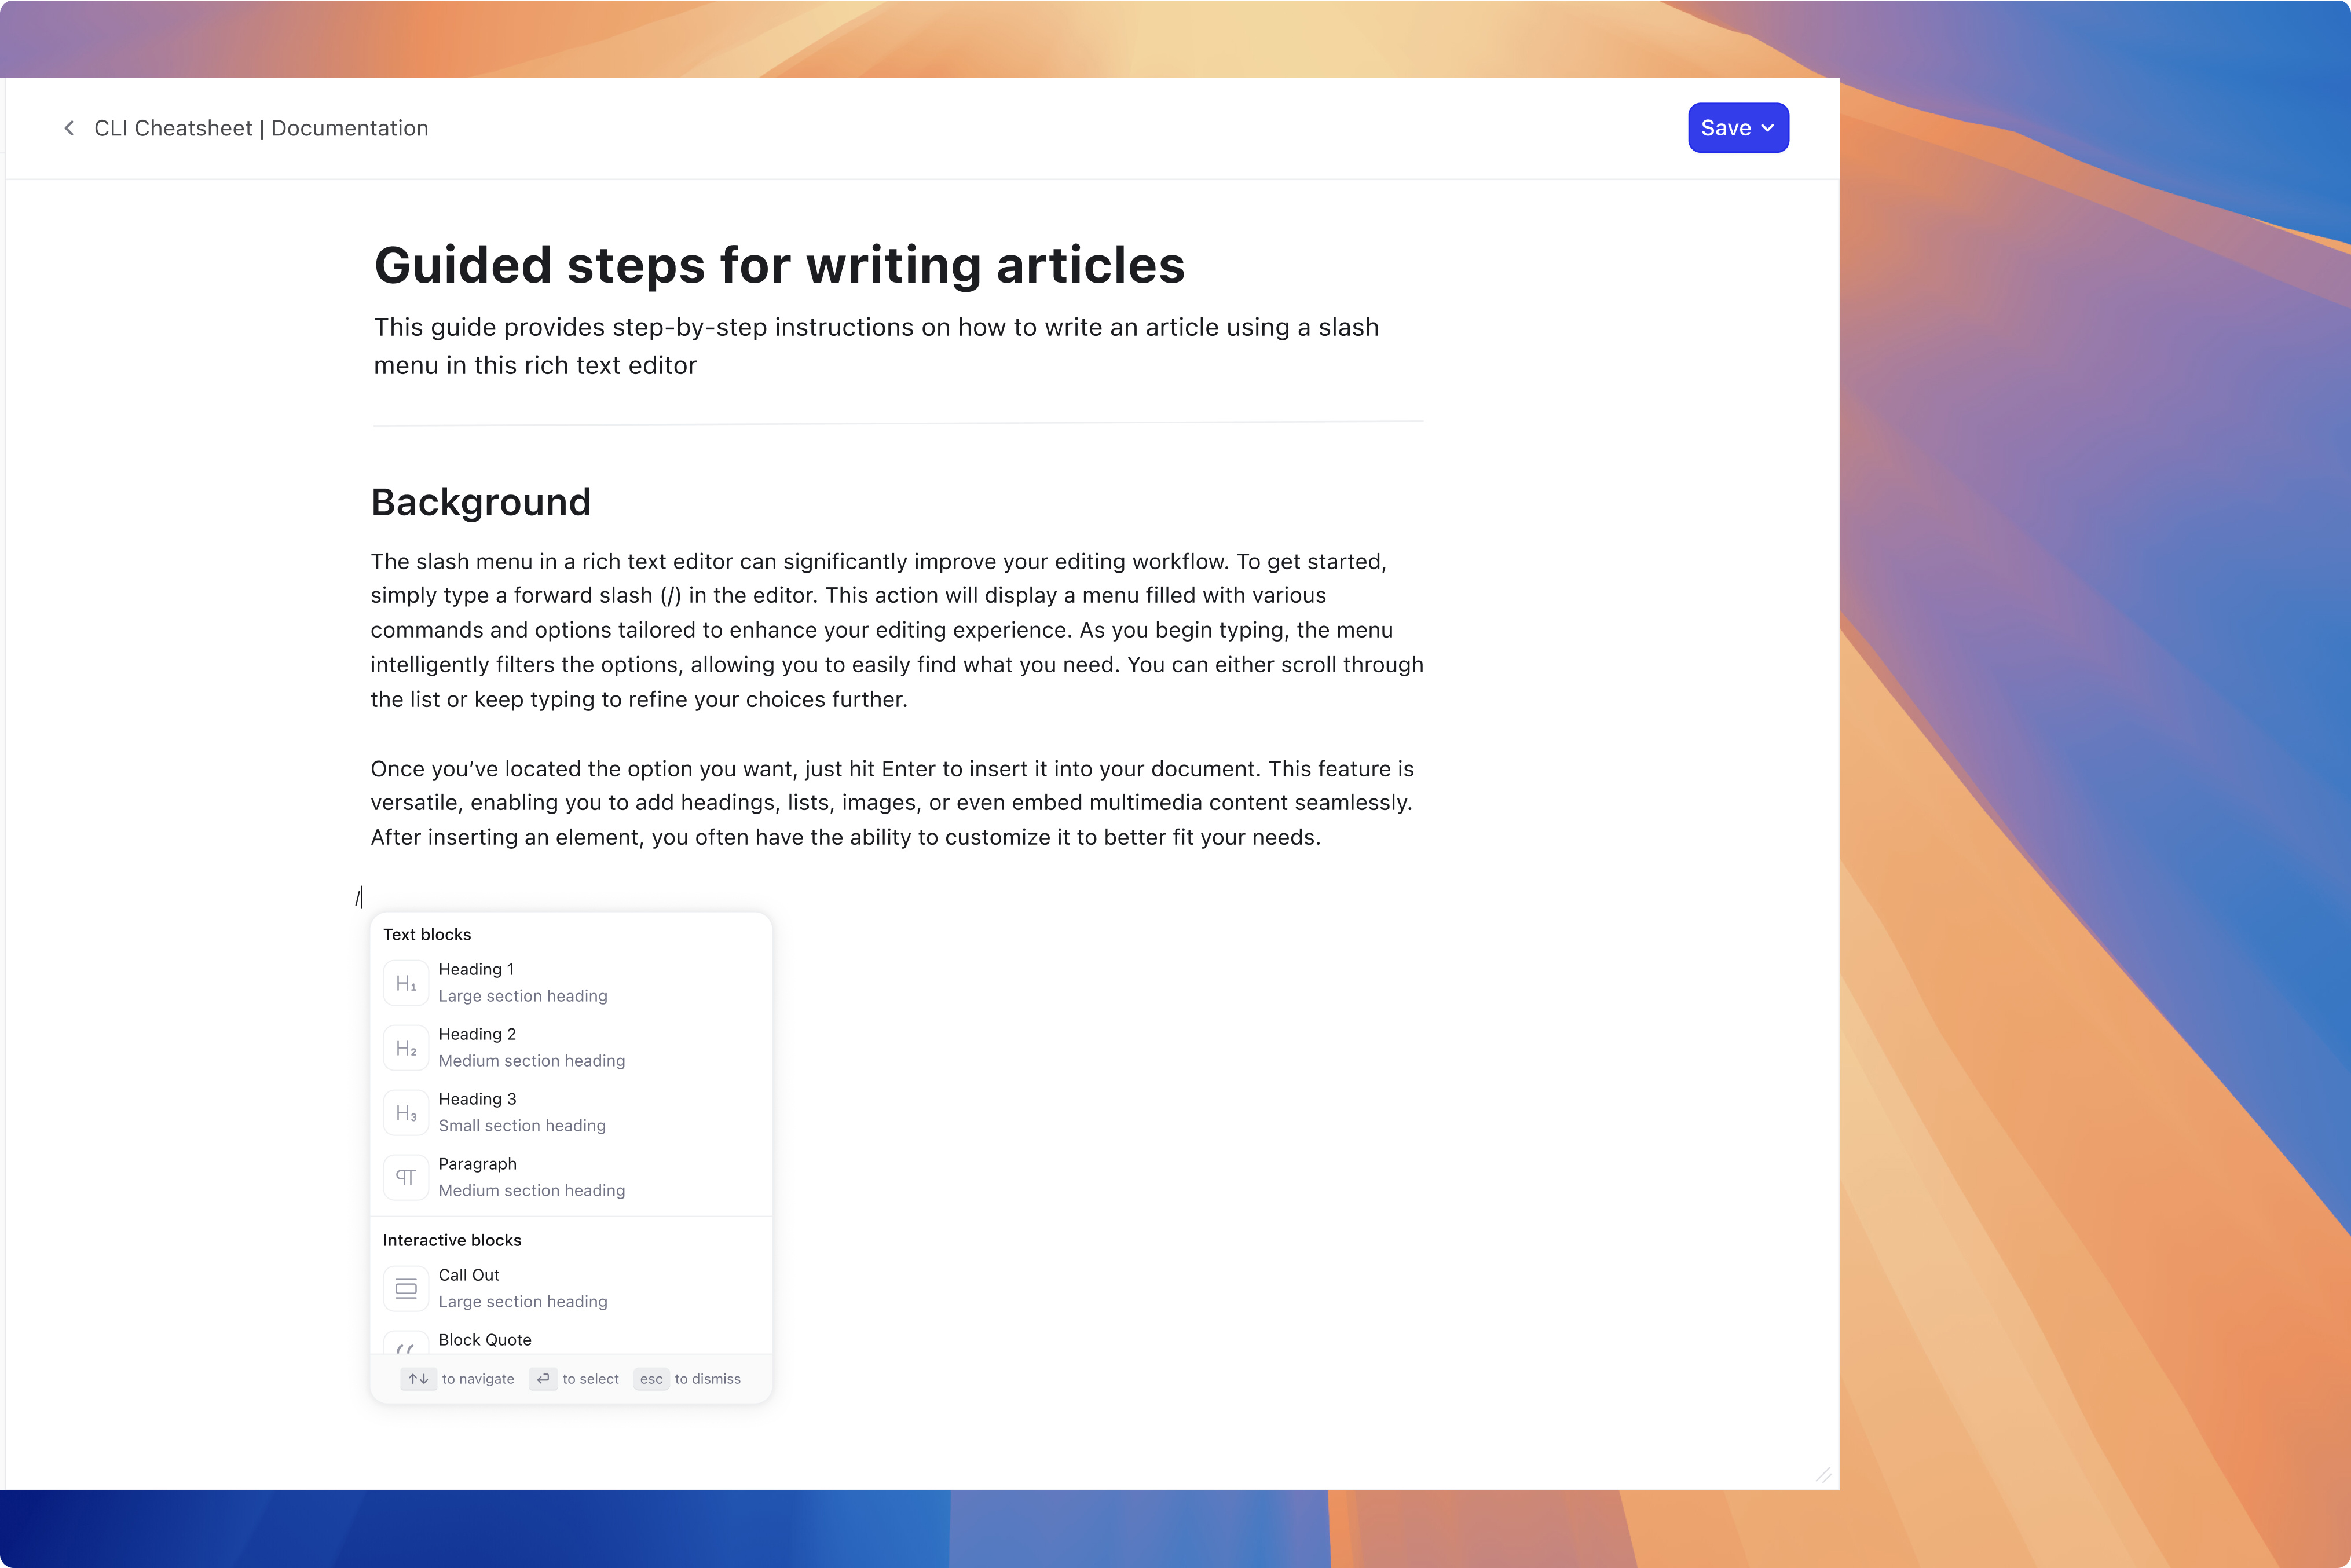Click the Call Out block icon

click(x=406, y=1288)
